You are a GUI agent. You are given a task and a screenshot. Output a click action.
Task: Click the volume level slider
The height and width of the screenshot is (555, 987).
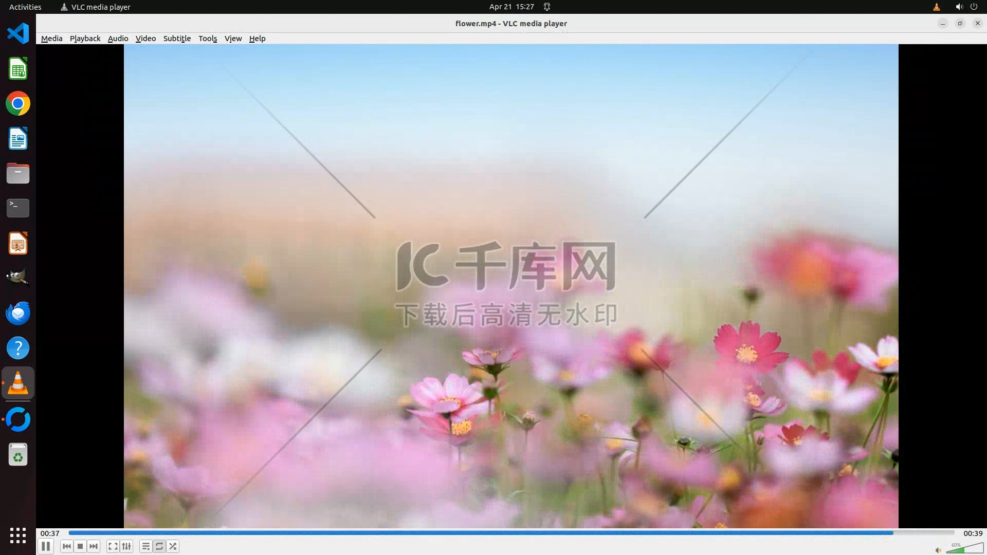(964, 549)
